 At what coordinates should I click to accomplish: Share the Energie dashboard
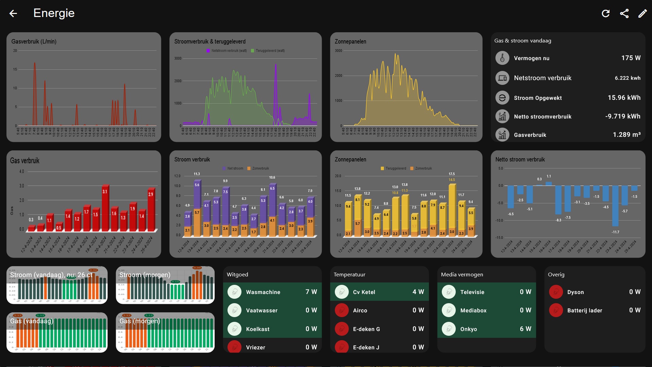(624, 14)
